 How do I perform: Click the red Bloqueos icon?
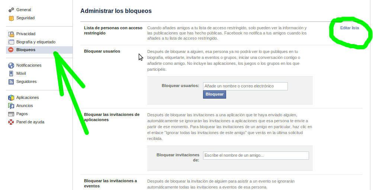pos(11,50)
